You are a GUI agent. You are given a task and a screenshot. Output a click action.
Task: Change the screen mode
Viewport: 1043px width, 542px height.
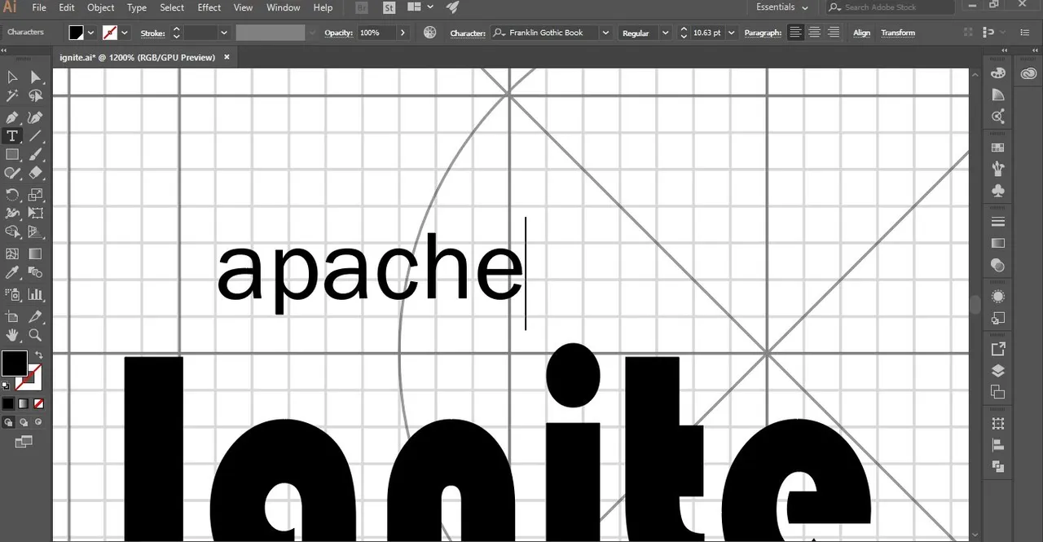24,442
